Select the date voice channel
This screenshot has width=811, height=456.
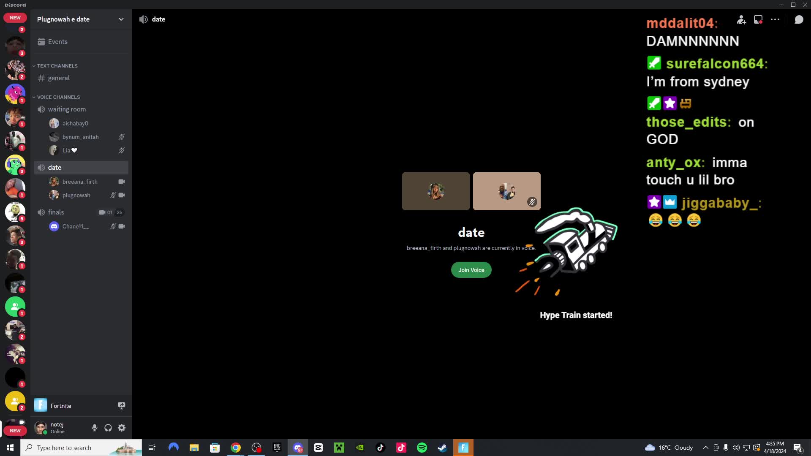pyautogui.click(x=80, y=168)
